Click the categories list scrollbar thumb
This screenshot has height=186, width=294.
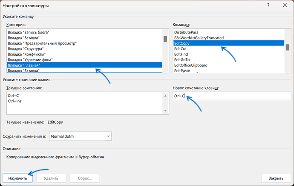(x=165, y=39)
